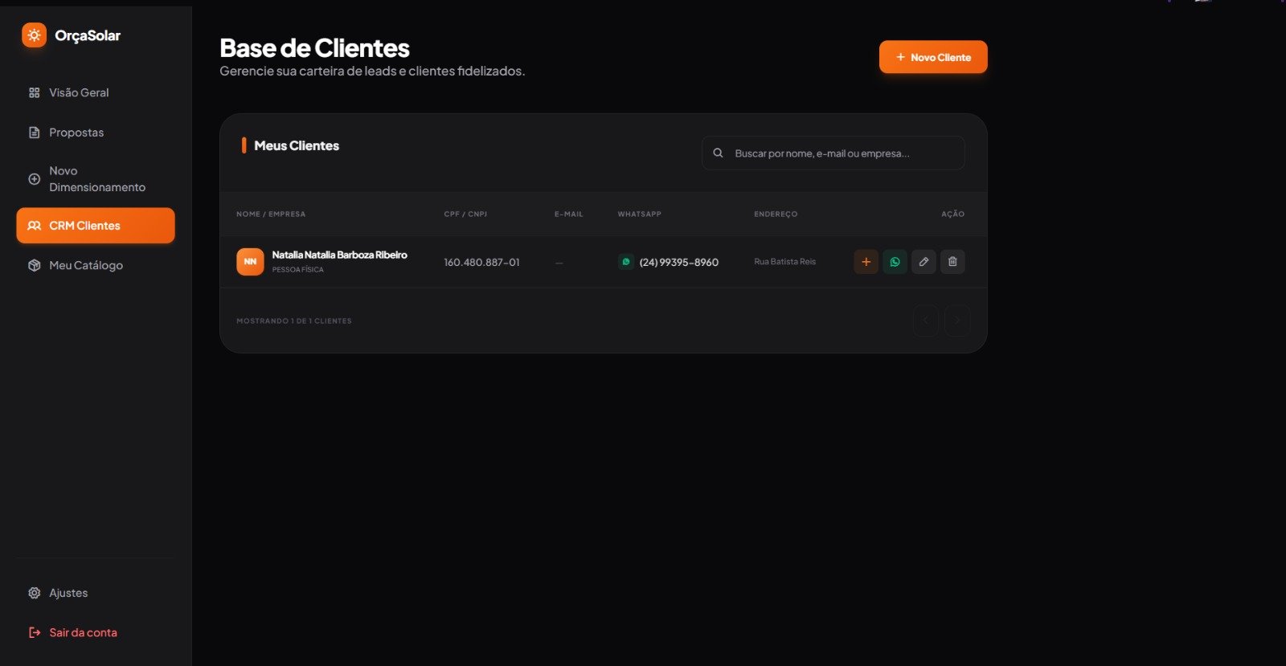
Task: Click the AÇÃO column header
Action: coord(952,215)
